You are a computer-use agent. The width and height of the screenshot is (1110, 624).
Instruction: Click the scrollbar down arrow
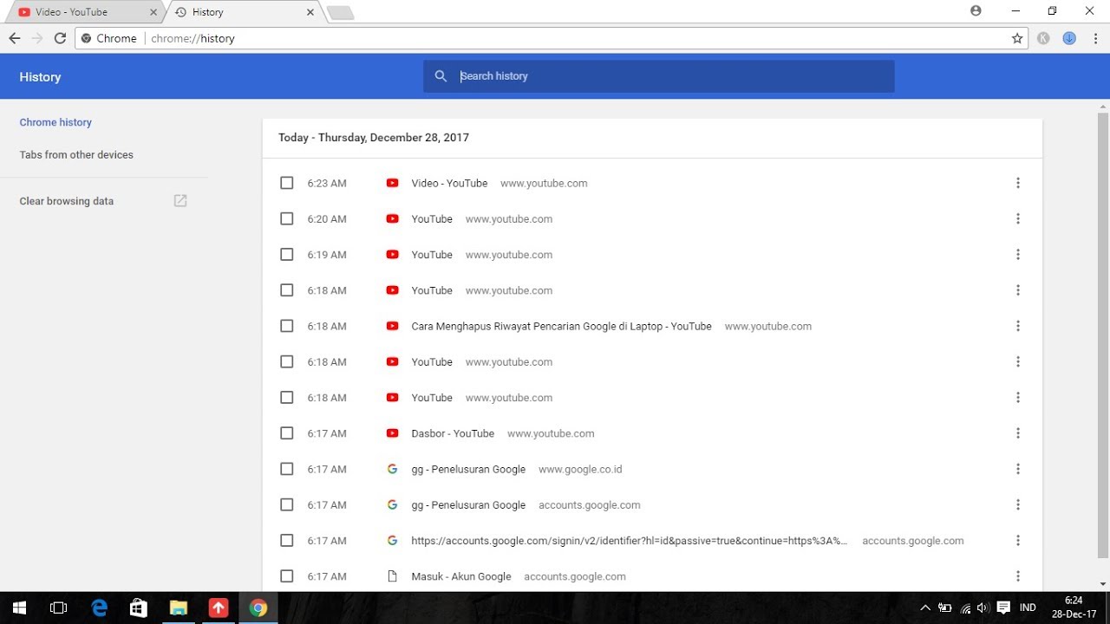(1103, 584)
